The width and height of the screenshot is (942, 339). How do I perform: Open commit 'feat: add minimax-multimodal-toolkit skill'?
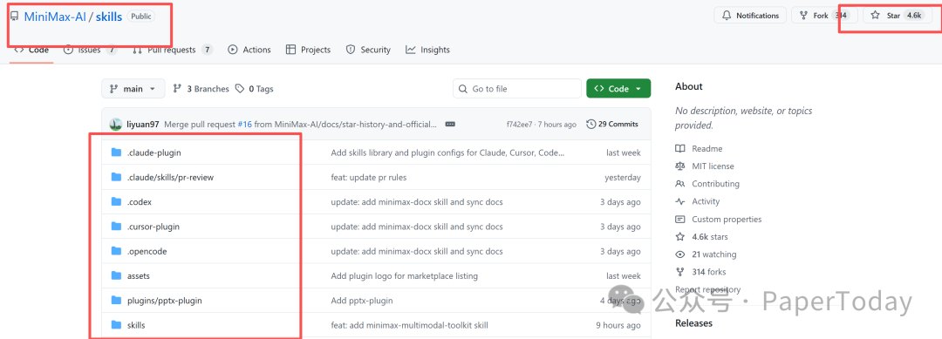pos(409,325)
